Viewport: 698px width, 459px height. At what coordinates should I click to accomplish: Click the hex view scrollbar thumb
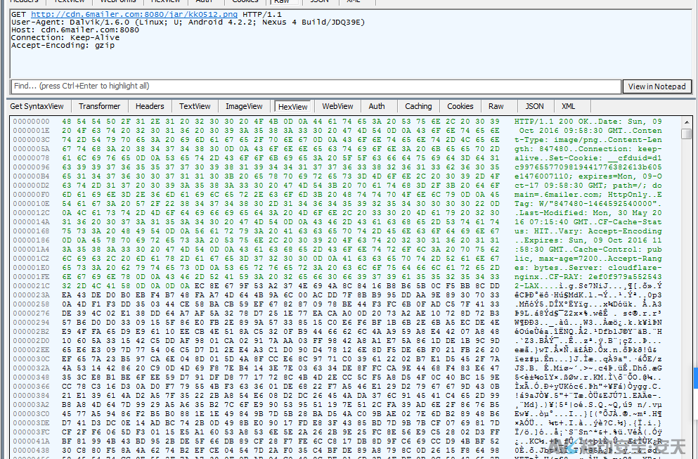[687, 134]
